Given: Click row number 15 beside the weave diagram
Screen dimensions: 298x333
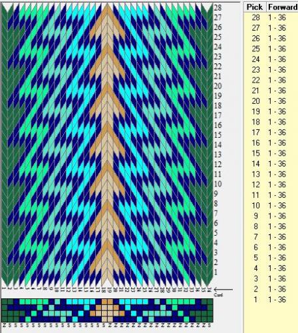Looking at the screenshot, I should (218, 135).
